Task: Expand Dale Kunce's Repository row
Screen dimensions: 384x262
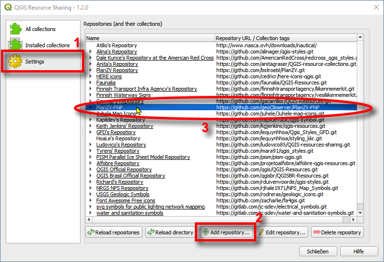Action: coord(91,58)
